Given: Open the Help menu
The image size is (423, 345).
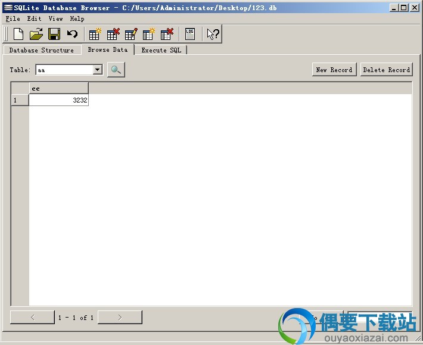Looking at the screenshot, I should 77,18.
